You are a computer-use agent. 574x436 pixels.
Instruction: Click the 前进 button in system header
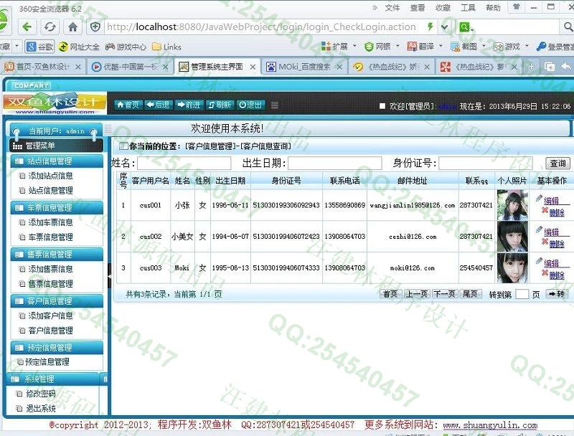tap(189, 105)
